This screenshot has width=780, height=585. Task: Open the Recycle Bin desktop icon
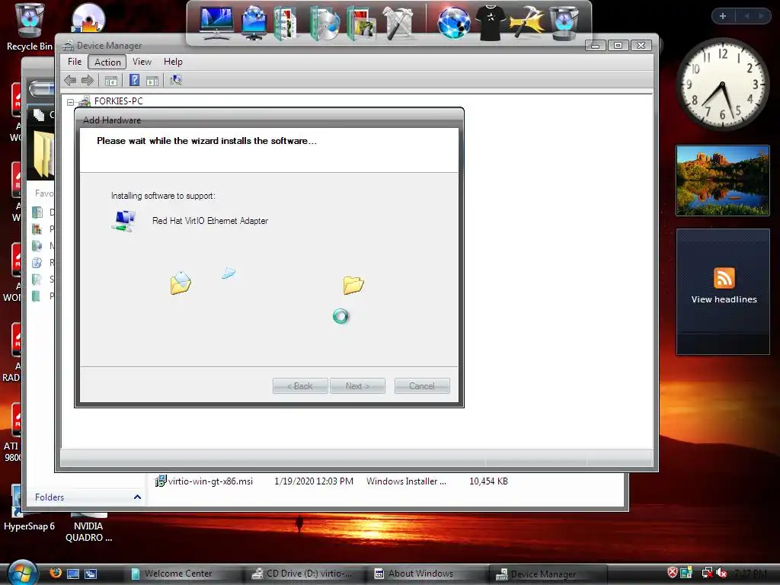tap(30, 27)
